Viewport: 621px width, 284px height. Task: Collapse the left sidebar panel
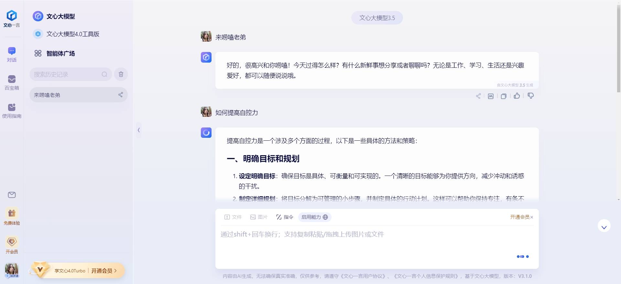coord(139,130)
